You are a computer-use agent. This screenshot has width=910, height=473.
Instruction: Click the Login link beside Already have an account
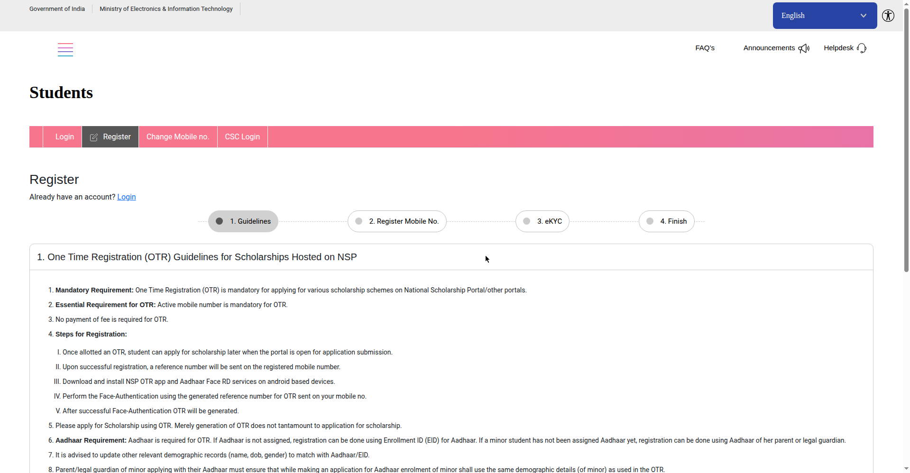pos(127,197)
